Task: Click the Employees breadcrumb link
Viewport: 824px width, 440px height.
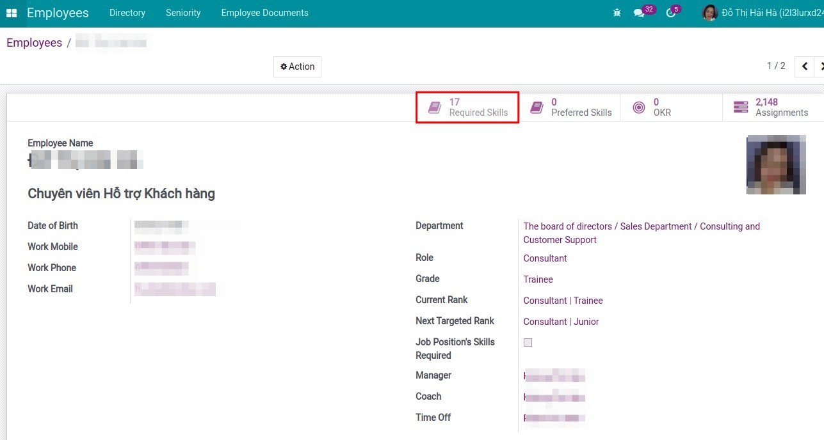Action: 34,42
